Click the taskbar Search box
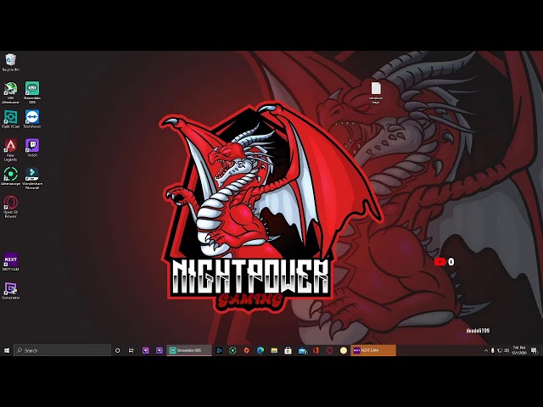543x407 pixels. pyautogui.click(x=62, y=350)
